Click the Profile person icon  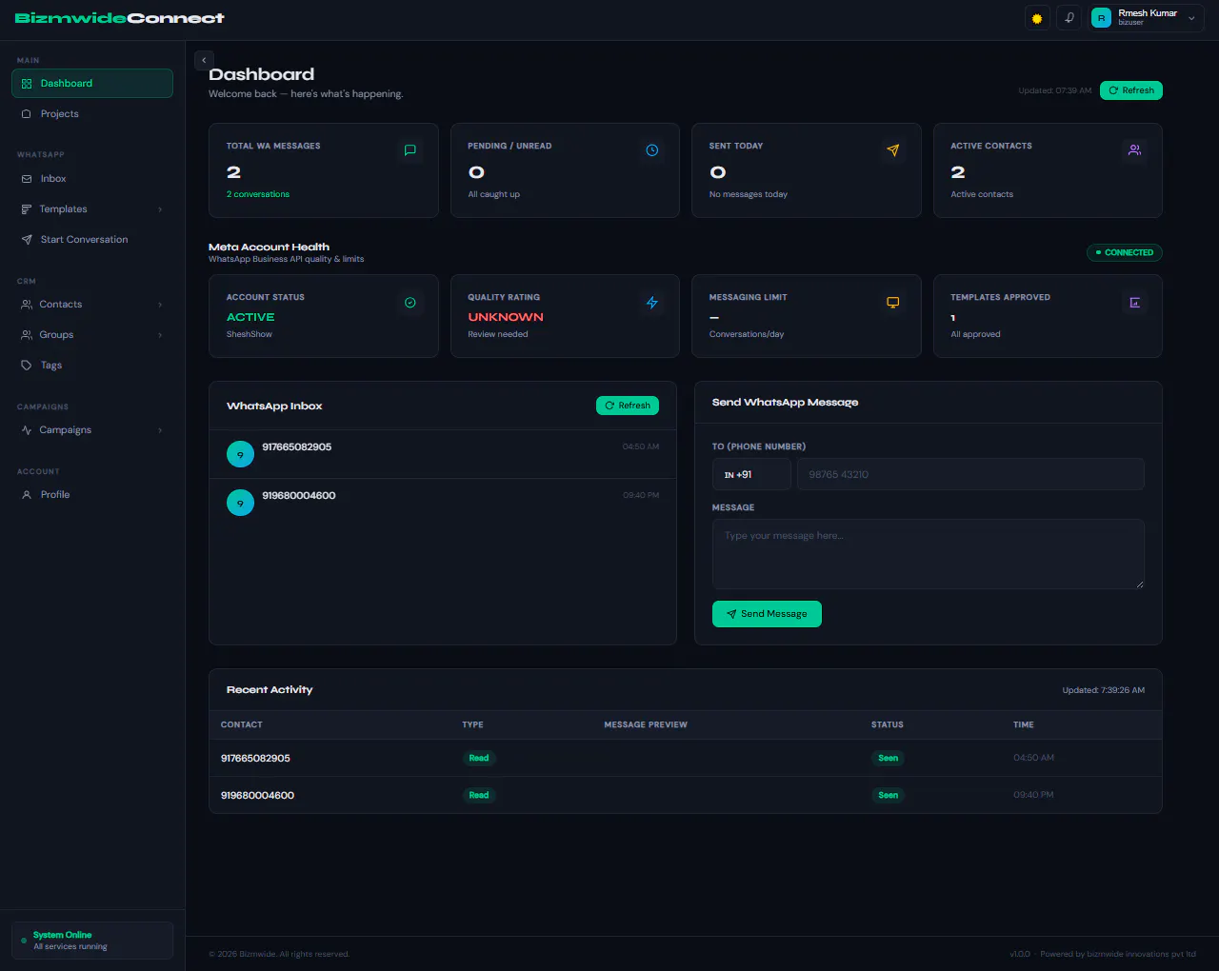coord(27,495)
